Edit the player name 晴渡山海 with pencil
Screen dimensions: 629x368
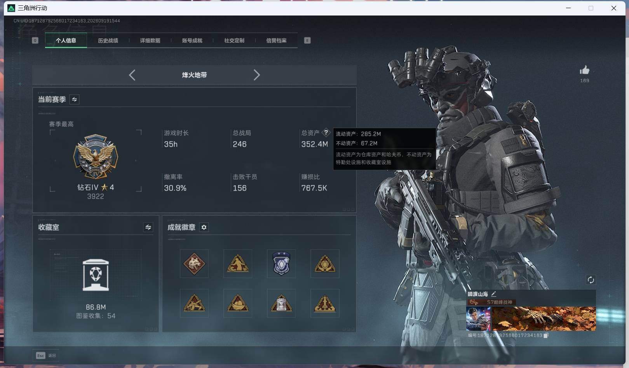click(493, 294)
